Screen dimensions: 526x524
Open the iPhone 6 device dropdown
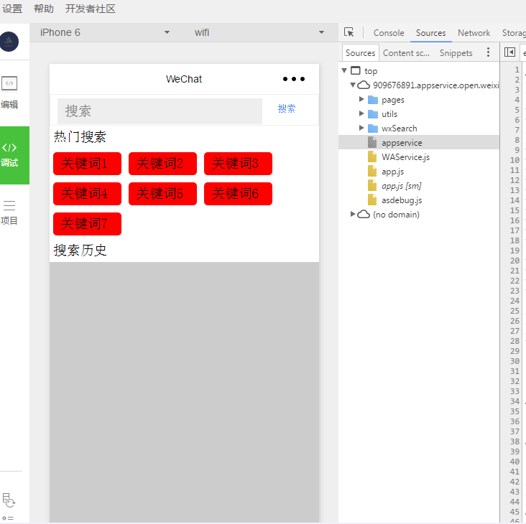tap(104, 32)
